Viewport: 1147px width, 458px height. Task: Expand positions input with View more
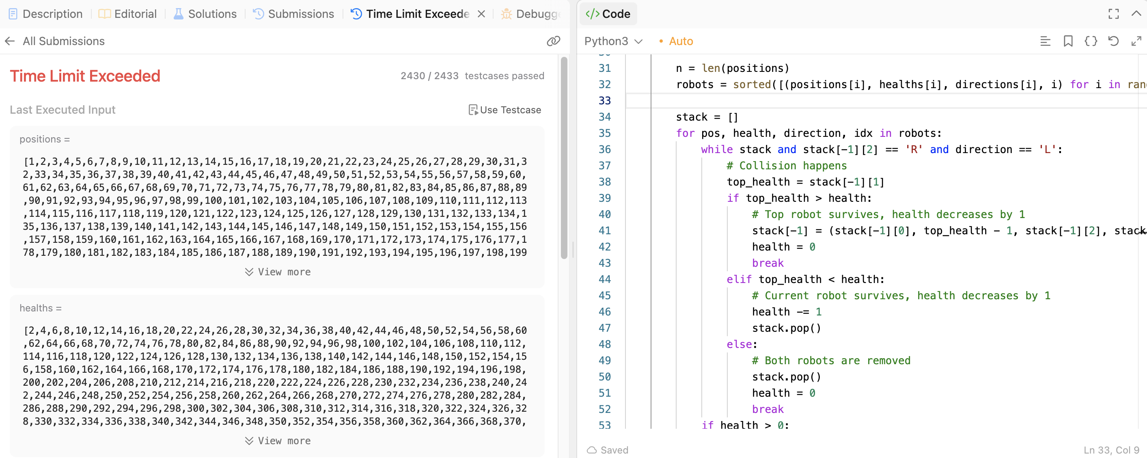(277, 272)
